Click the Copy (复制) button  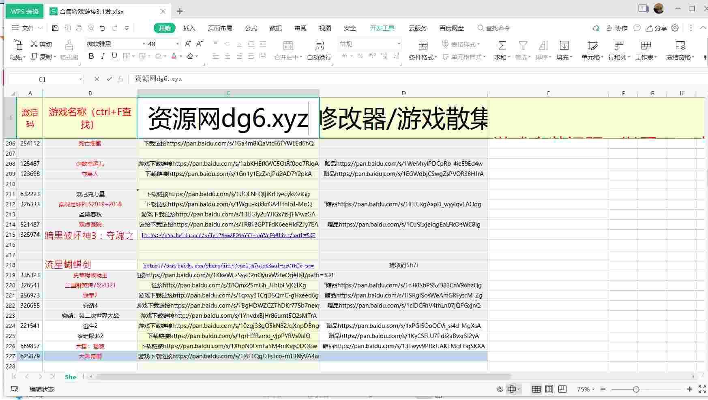coord(42,57)
